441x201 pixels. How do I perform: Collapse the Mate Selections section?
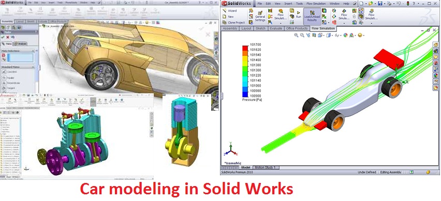click(33, 51)
